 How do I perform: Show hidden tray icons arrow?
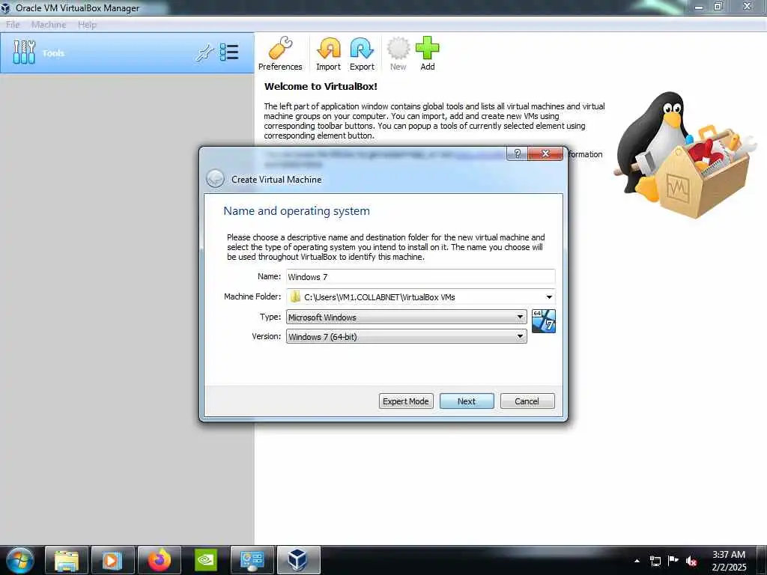coord(637,561)
